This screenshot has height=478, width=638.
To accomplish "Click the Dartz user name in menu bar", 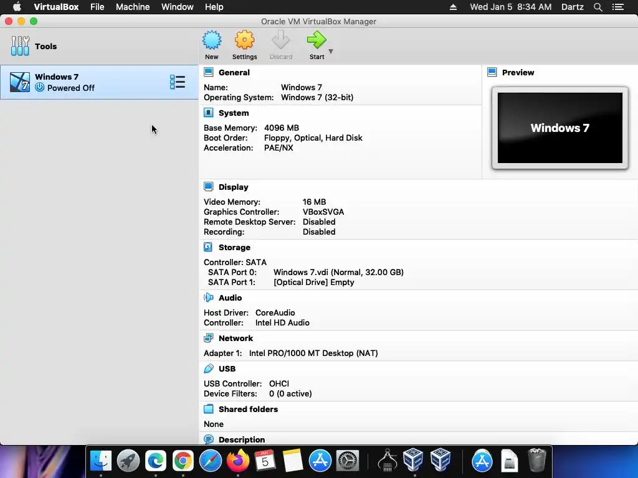I will tap(572, 7).
